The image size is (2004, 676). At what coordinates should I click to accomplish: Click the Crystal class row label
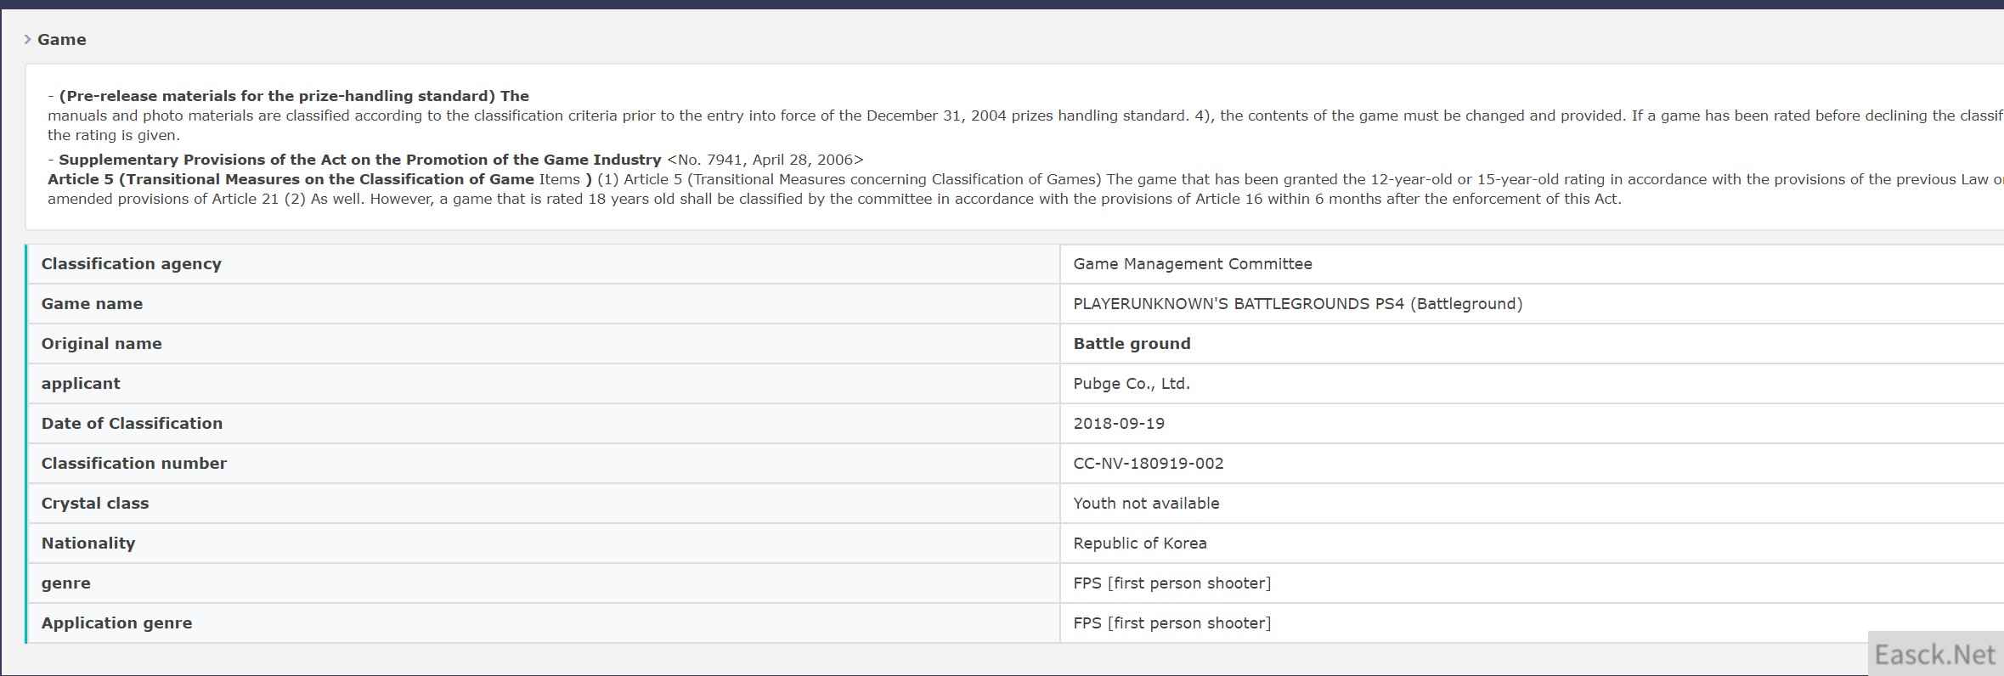pyautogui.click(x=95, y=504)
